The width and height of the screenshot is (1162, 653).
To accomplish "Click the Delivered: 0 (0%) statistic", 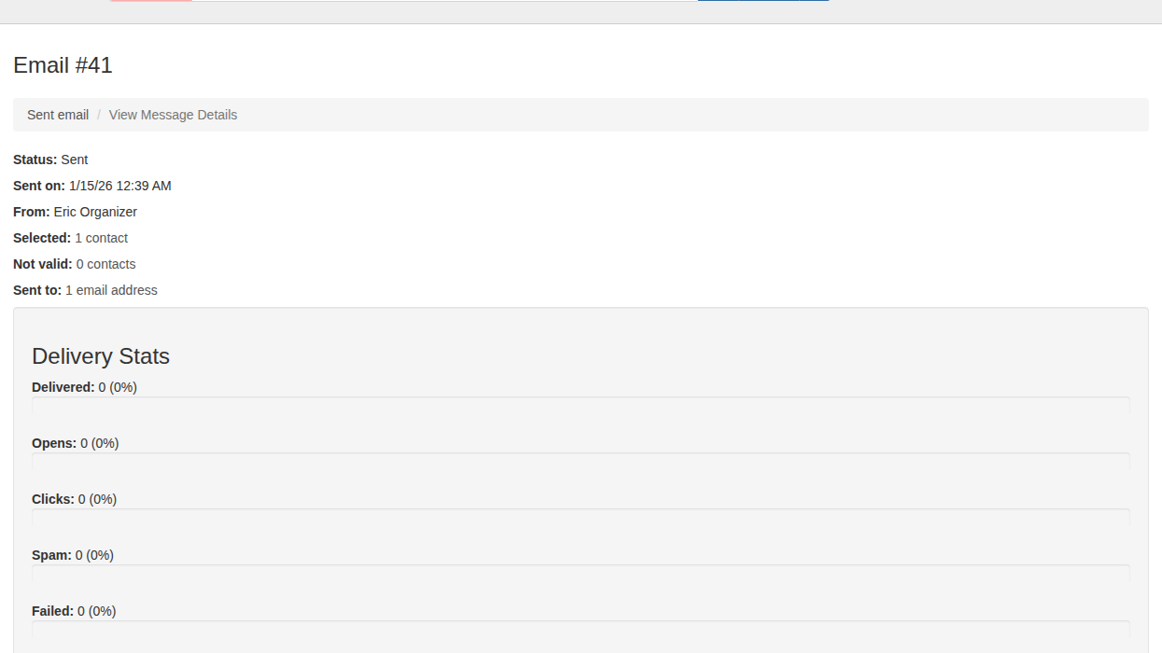I will coord(84,387).
